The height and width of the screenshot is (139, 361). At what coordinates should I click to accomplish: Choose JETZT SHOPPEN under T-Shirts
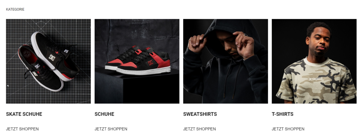[x=288, y=129]
